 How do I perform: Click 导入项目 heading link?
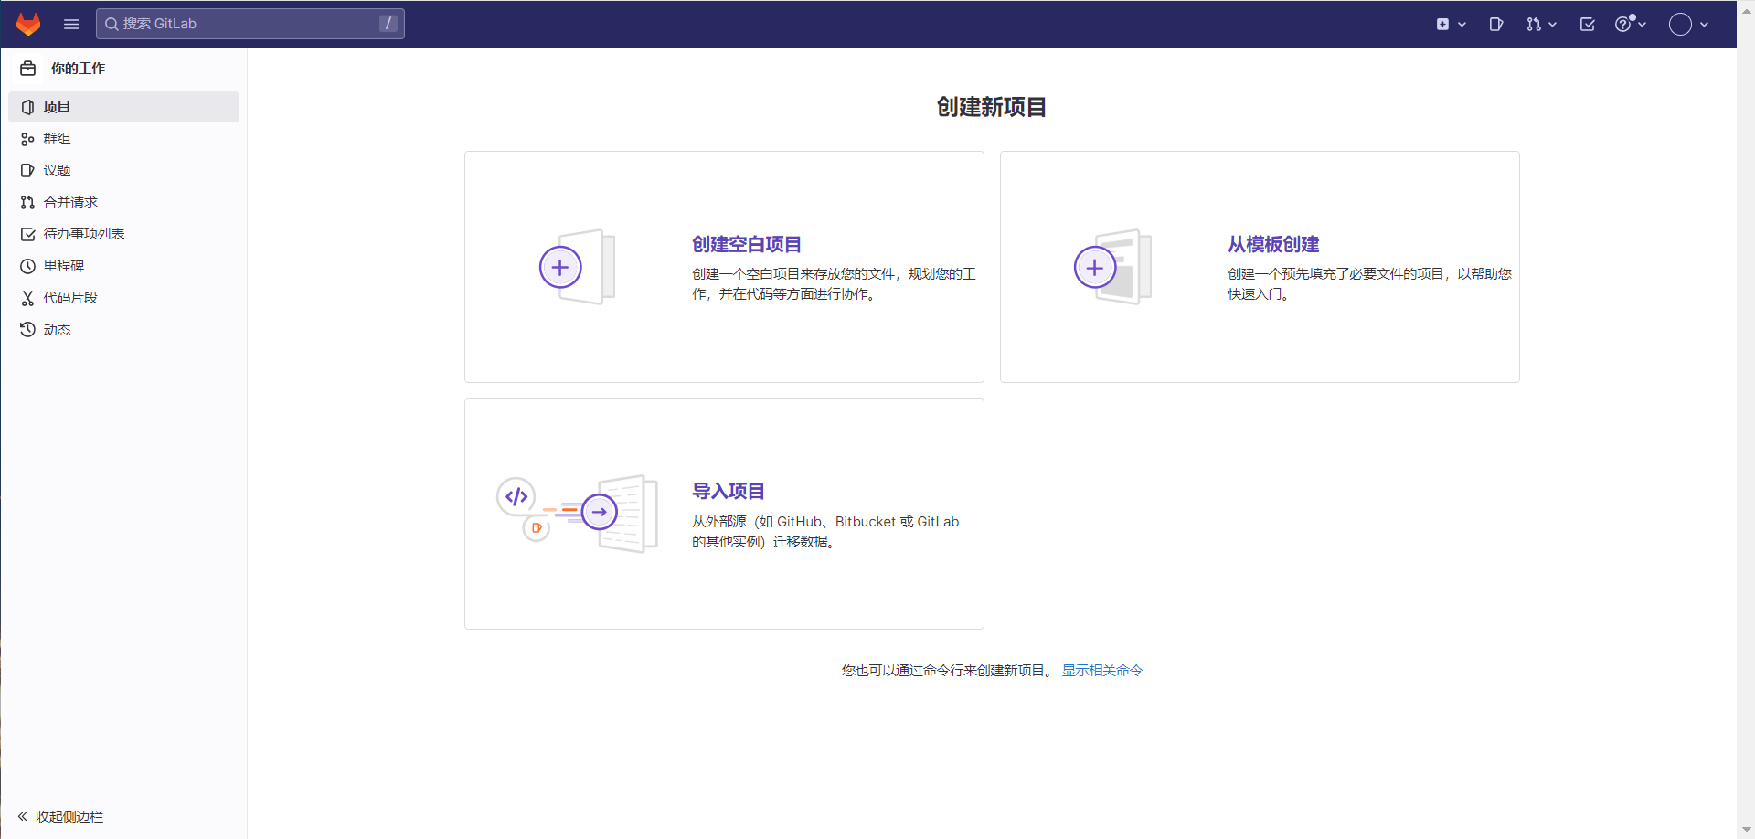point(729,491)
